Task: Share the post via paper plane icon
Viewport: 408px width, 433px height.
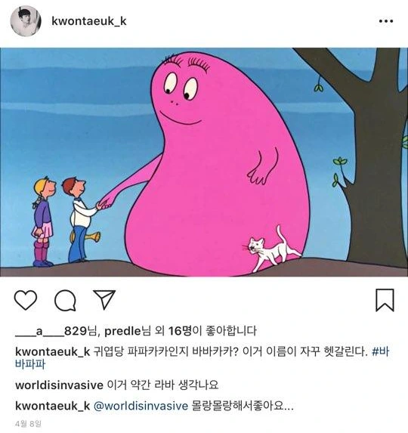Action: (104, 299)
